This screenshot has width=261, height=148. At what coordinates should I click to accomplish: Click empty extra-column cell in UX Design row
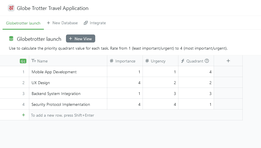pos(228,82)
